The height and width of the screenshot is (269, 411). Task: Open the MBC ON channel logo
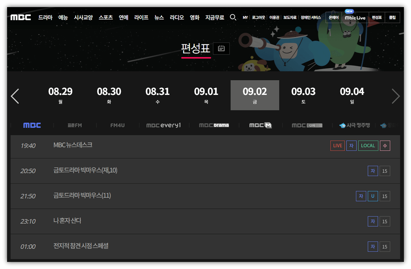(x=307, y=125)
